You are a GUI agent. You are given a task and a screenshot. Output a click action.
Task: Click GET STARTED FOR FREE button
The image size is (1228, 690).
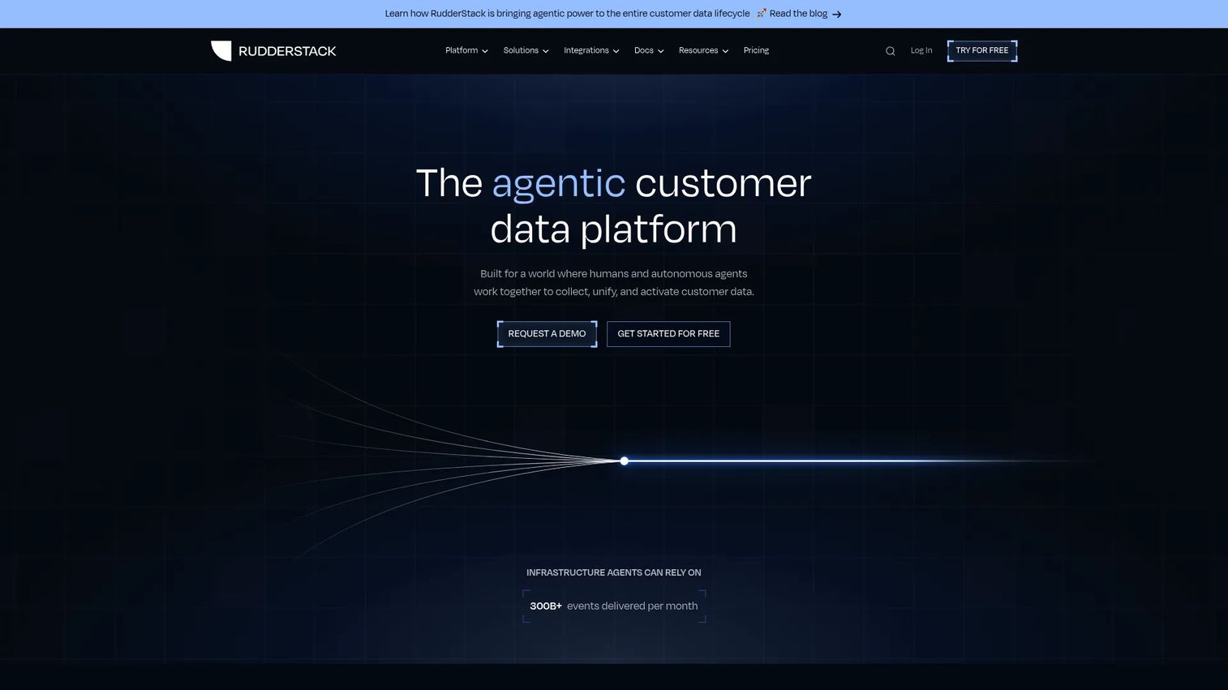(x=668, y=334)
